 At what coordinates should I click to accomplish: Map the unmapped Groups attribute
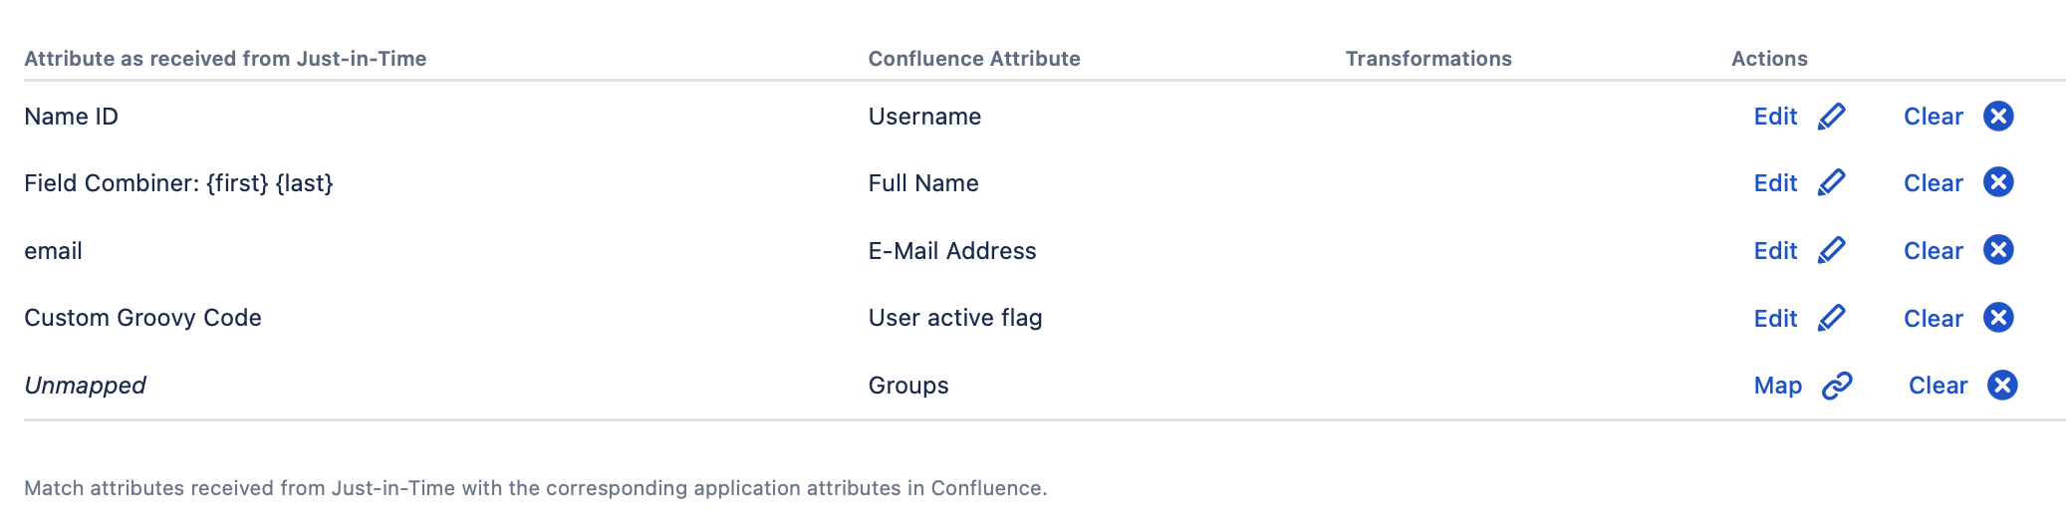coord(1777,386)
